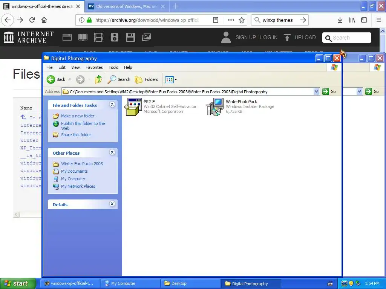
Task: Open the Windows start menu
Action: tap(17, 283)
